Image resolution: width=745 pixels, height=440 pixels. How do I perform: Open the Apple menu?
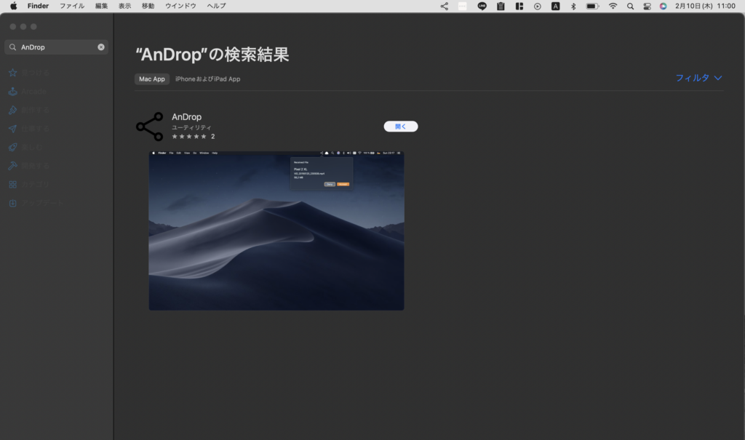point(13,6)
